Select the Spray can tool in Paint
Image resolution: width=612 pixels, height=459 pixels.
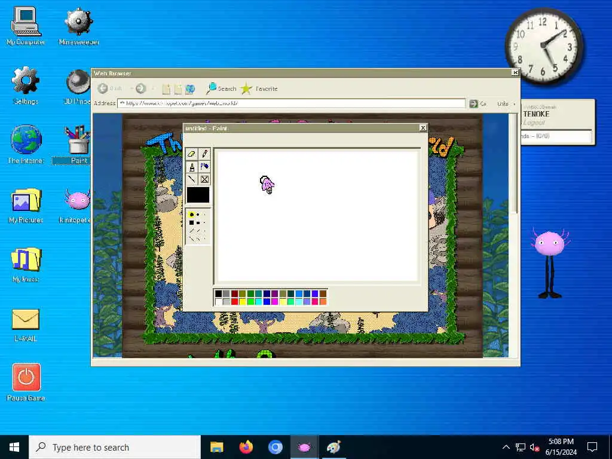[x=204, y=167]
